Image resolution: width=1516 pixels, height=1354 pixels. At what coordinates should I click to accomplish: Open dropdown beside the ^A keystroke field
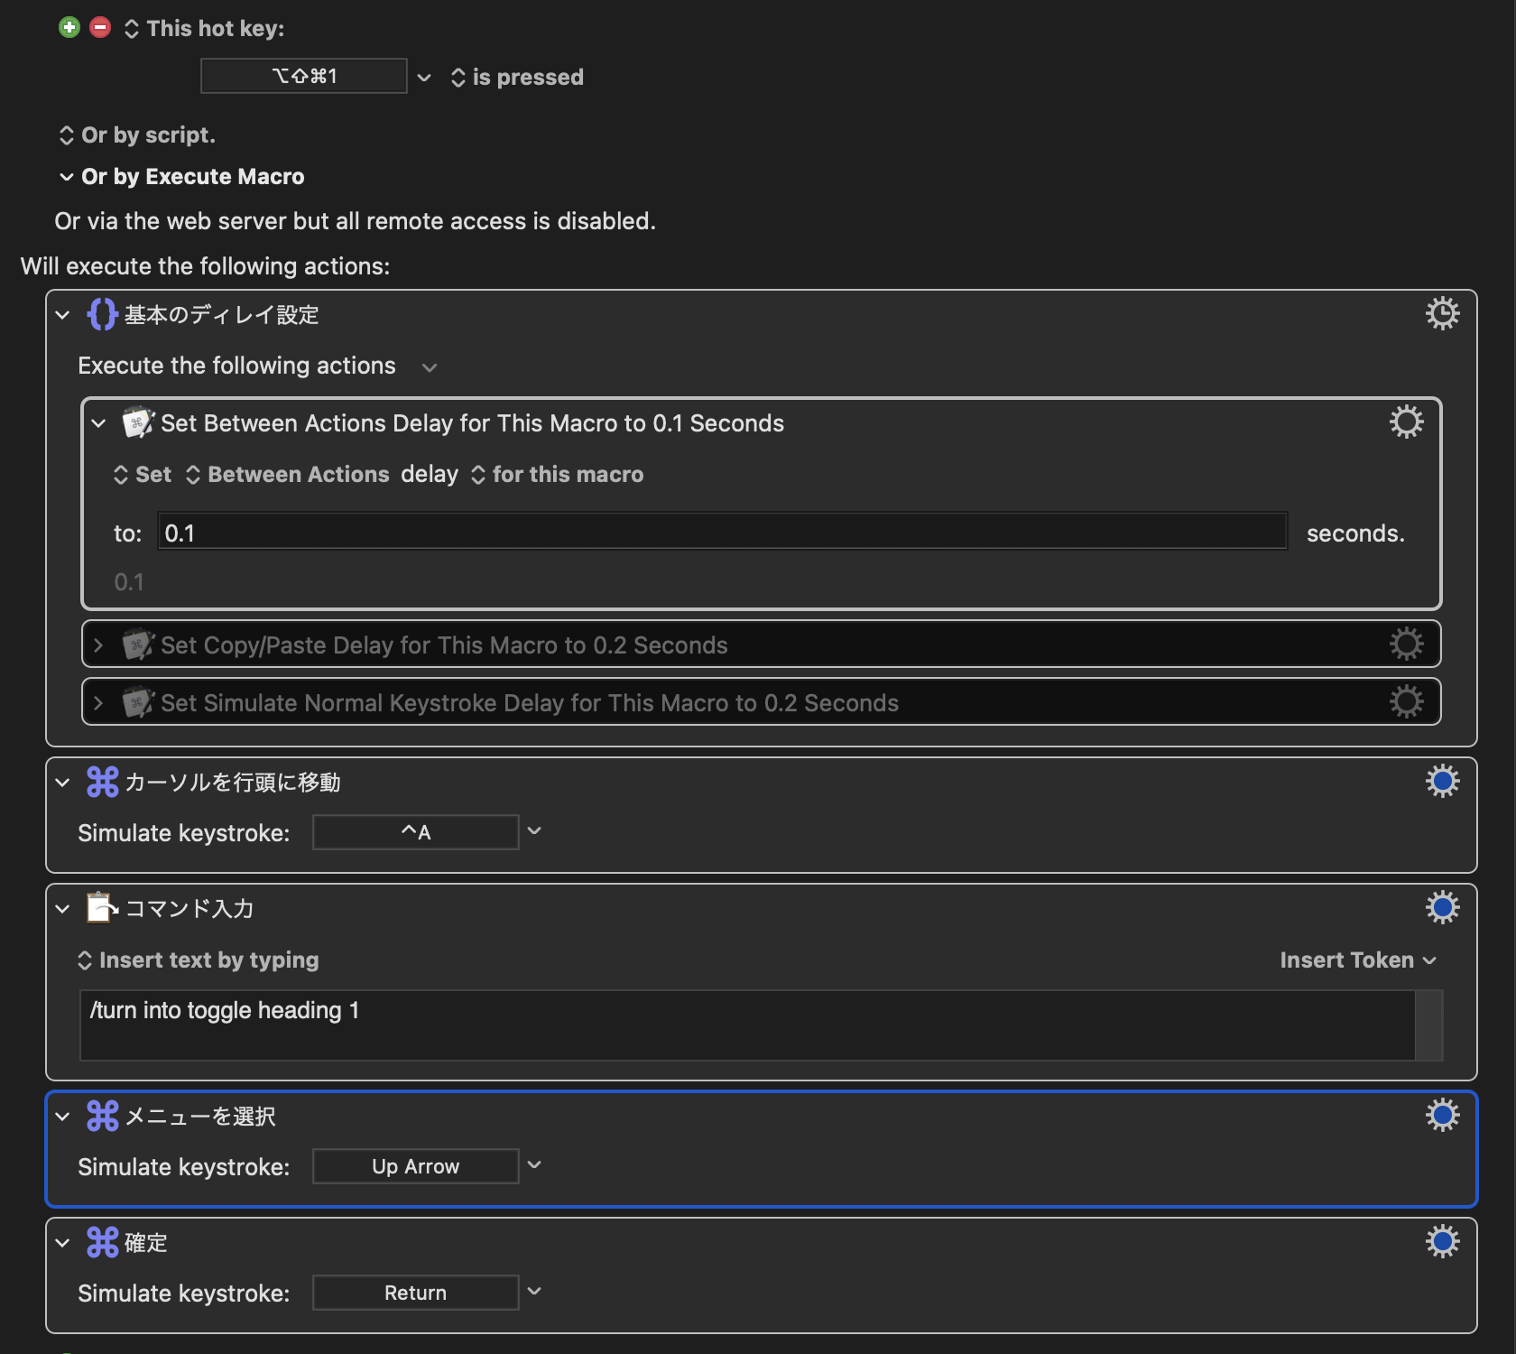(534, 831)
